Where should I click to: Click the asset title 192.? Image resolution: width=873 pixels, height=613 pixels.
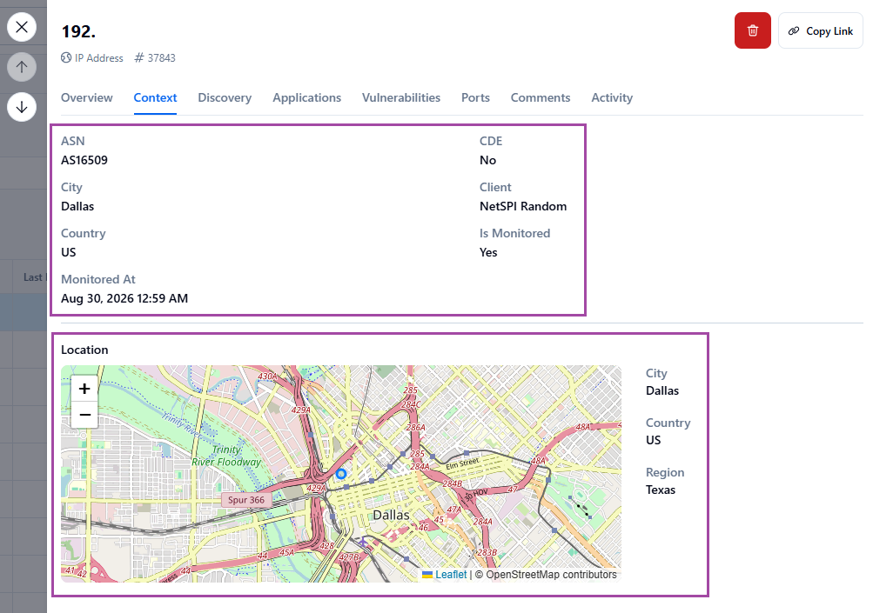point(78,31)
